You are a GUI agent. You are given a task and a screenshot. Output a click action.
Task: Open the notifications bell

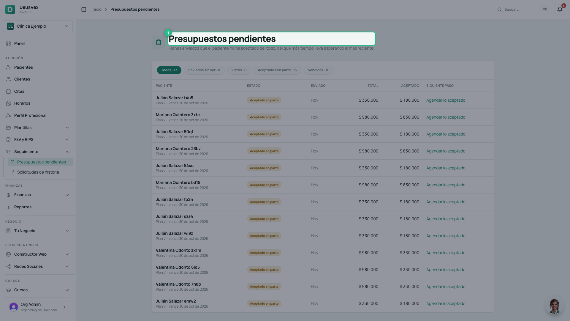pos(560,10)
